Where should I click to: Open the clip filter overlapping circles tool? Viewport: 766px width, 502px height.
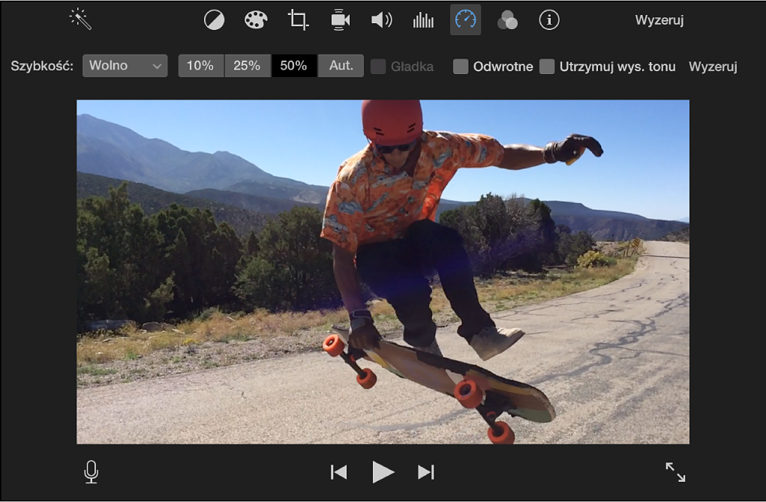click(507, 20)
